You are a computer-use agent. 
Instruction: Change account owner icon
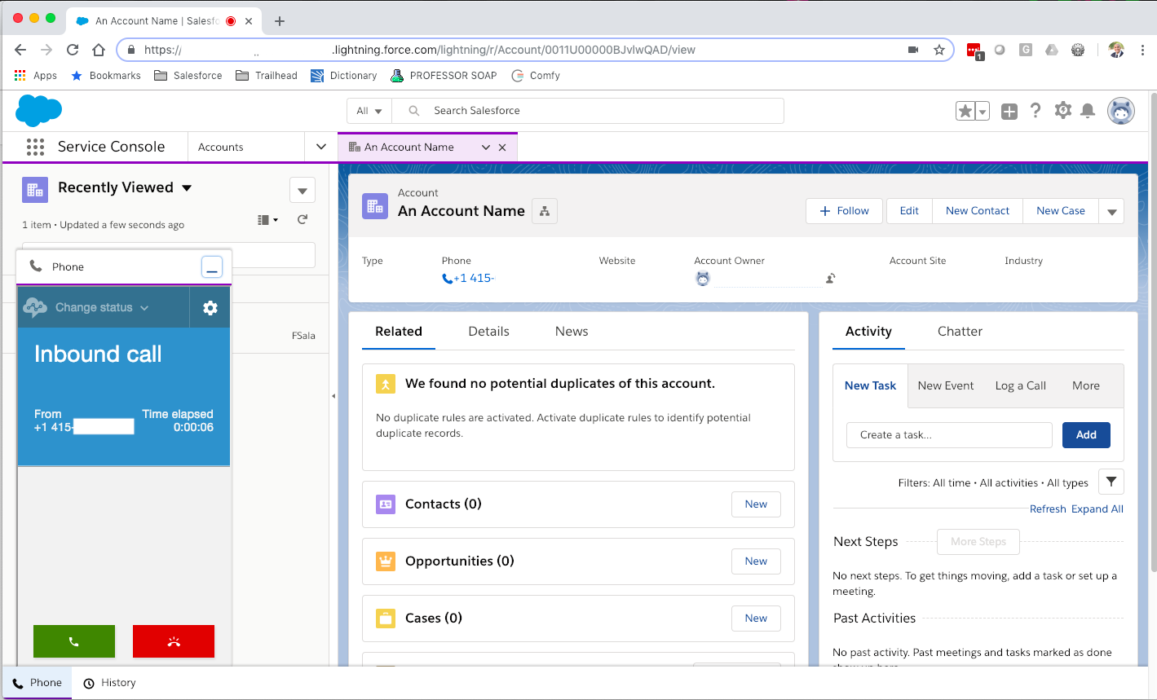[x=830, y=279]
